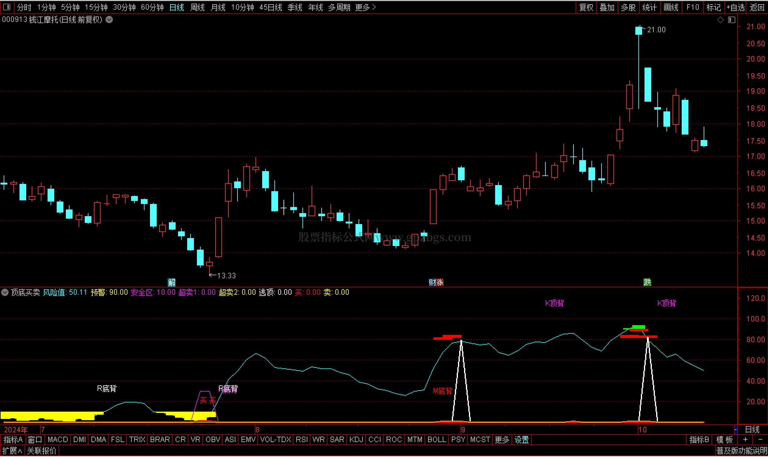Click the 财 info marker icon
The width and height of the screenshot is (768, 457).
(x=432, y=282)
